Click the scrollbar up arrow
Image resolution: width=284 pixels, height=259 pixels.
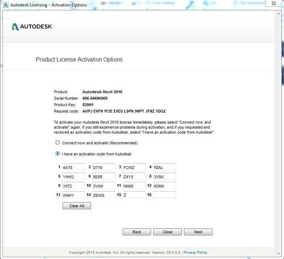(279, 14)
